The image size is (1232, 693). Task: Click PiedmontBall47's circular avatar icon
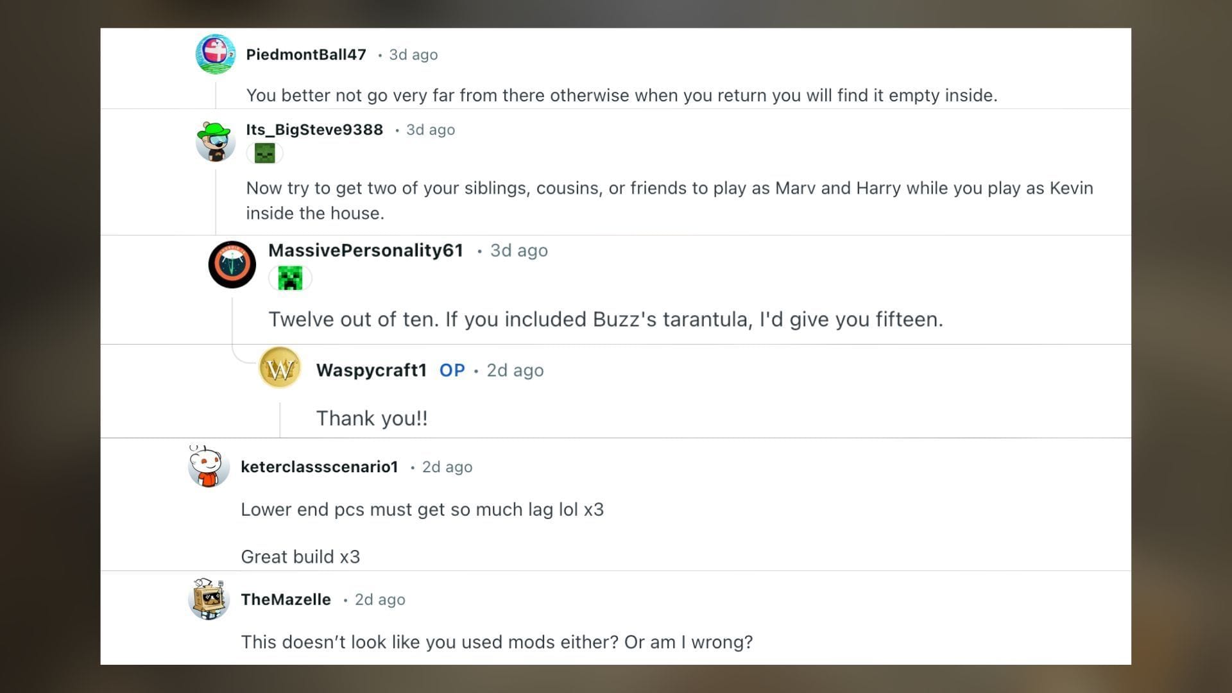(216, 54)
